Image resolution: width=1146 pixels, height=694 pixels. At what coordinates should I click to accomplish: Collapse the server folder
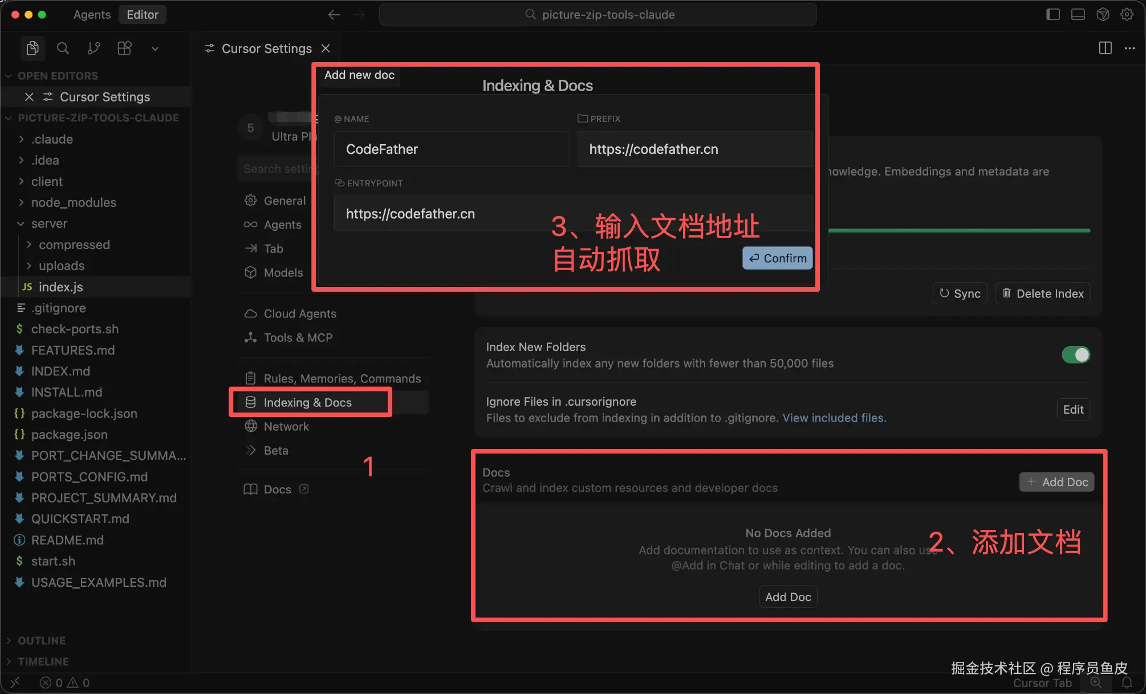49,223
